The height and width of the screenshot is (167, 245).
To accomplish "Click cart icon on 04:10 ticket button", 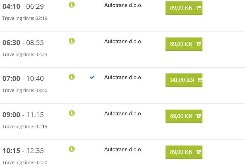I will pos(198,8).
